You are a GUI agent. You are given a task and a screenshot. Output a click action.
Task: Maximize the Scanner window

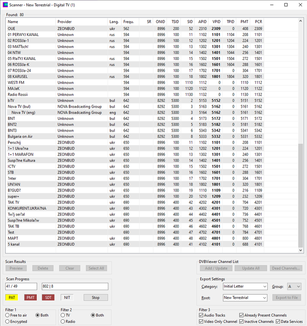coord(286,5)
